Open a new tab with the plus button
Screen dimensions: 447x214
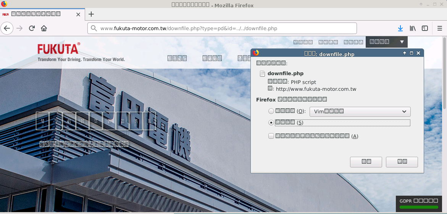[x=91, y=14]
